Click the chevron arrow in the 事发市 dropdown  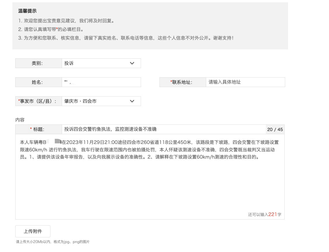coord(132,101)
